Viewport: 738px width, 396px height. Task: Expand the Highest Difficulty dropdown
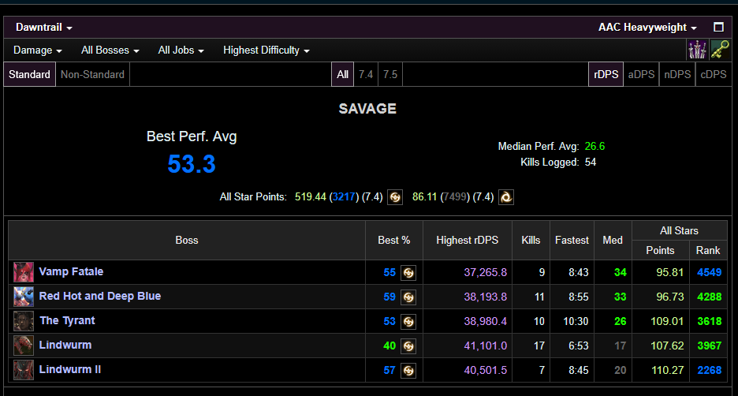[266, 50]
